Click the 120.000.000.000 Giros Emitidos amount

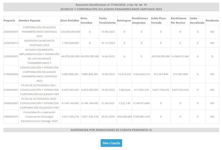[70, 32]
